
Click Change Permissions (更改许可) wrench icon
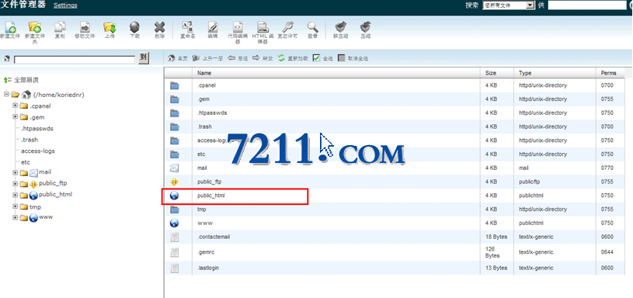288,27
